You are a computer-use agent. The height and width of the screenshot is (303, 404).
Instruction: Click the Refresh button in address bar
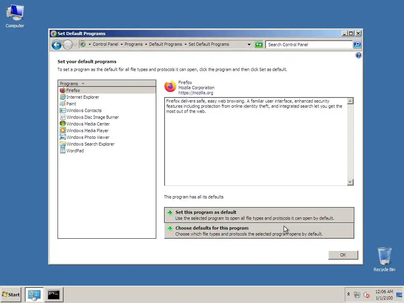259,45
